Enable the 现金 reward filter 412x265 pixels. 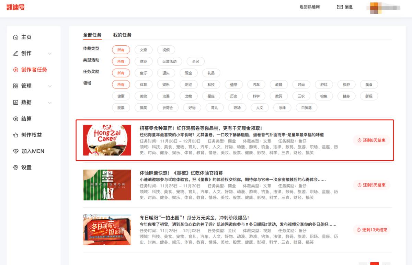[x=189, y=73]
